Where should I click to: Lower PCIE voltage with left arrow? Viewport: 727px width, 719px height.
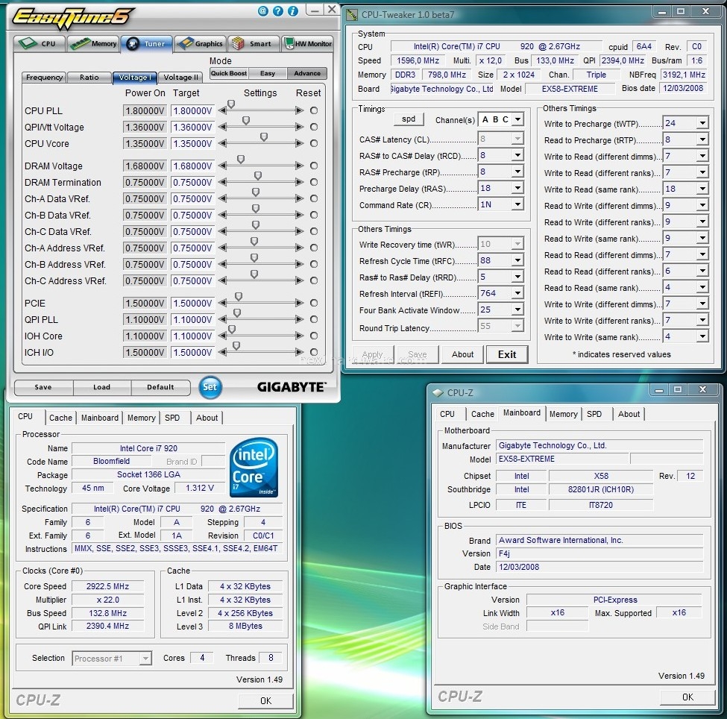pos(222,304)
